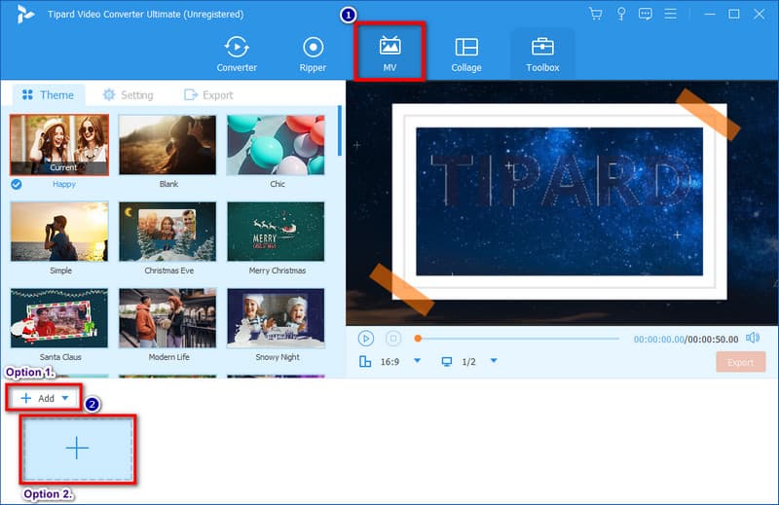Click the plus Add files button
Image resolution: width=779 pixels, height=505 pixels.
pyautogui.click(x=38, y=398)
